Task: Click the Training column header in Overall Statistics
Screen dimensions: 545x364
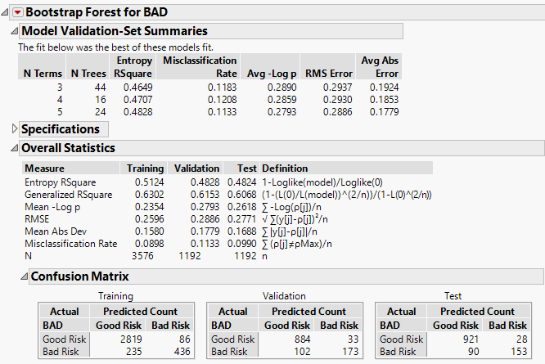Action: click(x=144, y=169)
